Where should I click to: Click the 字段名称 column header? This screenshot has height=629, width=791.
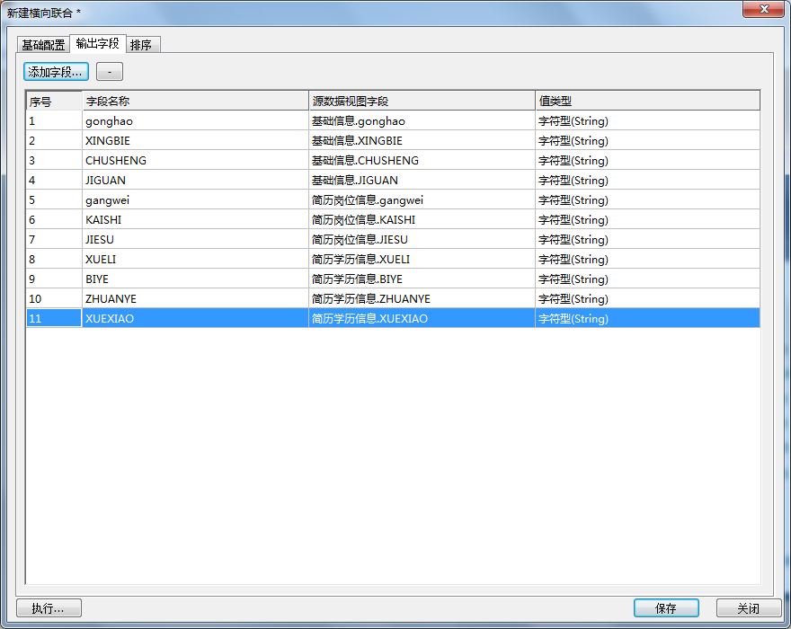tap(194, 102)
